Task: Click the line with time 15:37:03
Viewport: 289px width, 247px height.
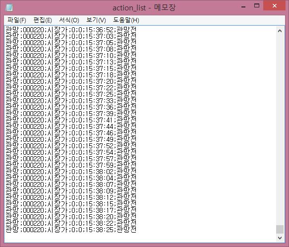Action: [71, 36]
